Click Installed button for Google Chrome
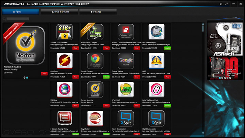This screenshot has height=138, width=245. click(106, 77)
